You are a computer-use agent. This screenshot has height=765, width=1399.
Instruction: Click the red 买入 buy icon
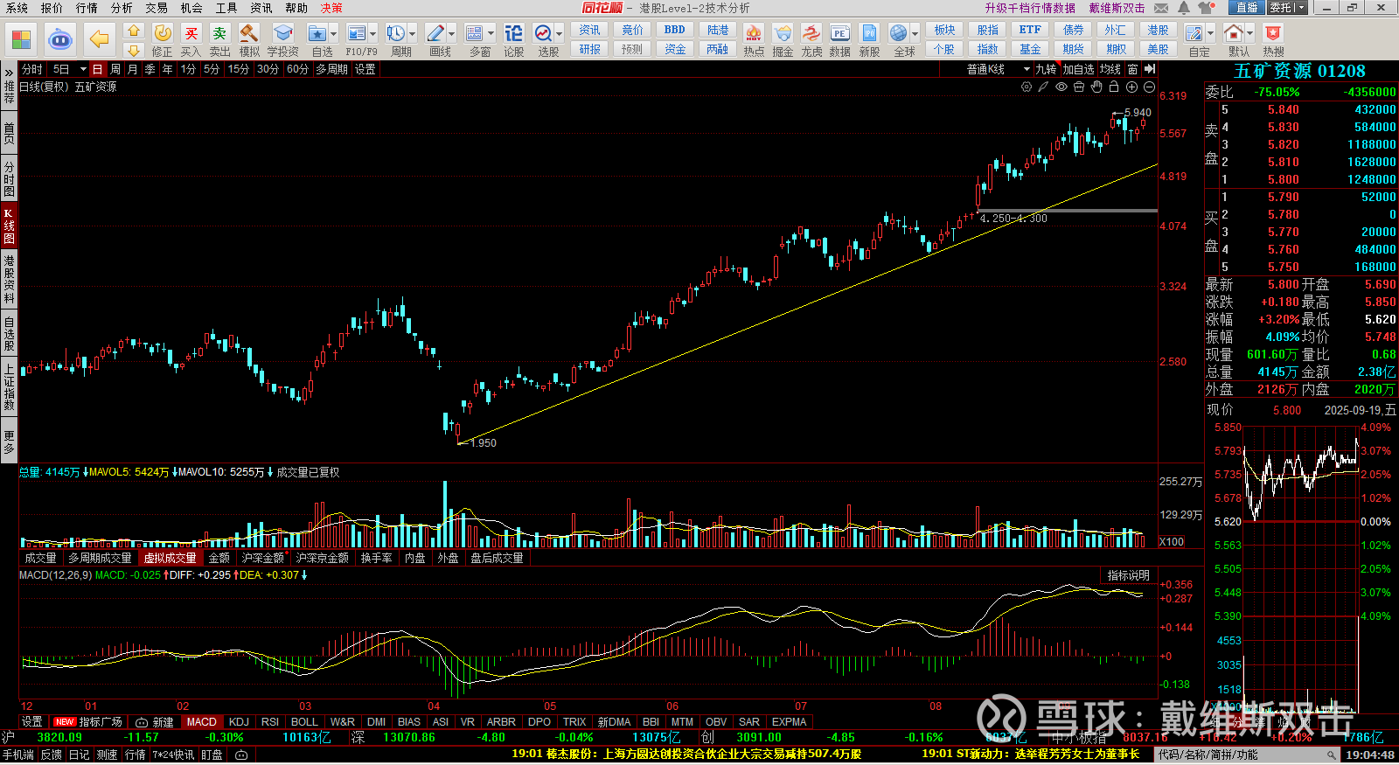tap(191, 35)
